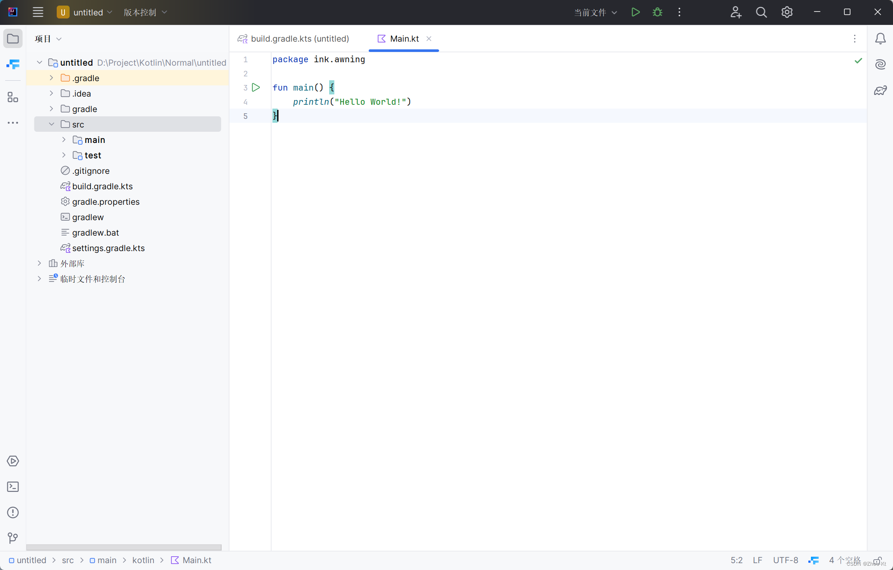Image resolution: width=893 pixels, height=570 pixels.
Task: Click the LF line separator indicator
Action: (758, 560)
